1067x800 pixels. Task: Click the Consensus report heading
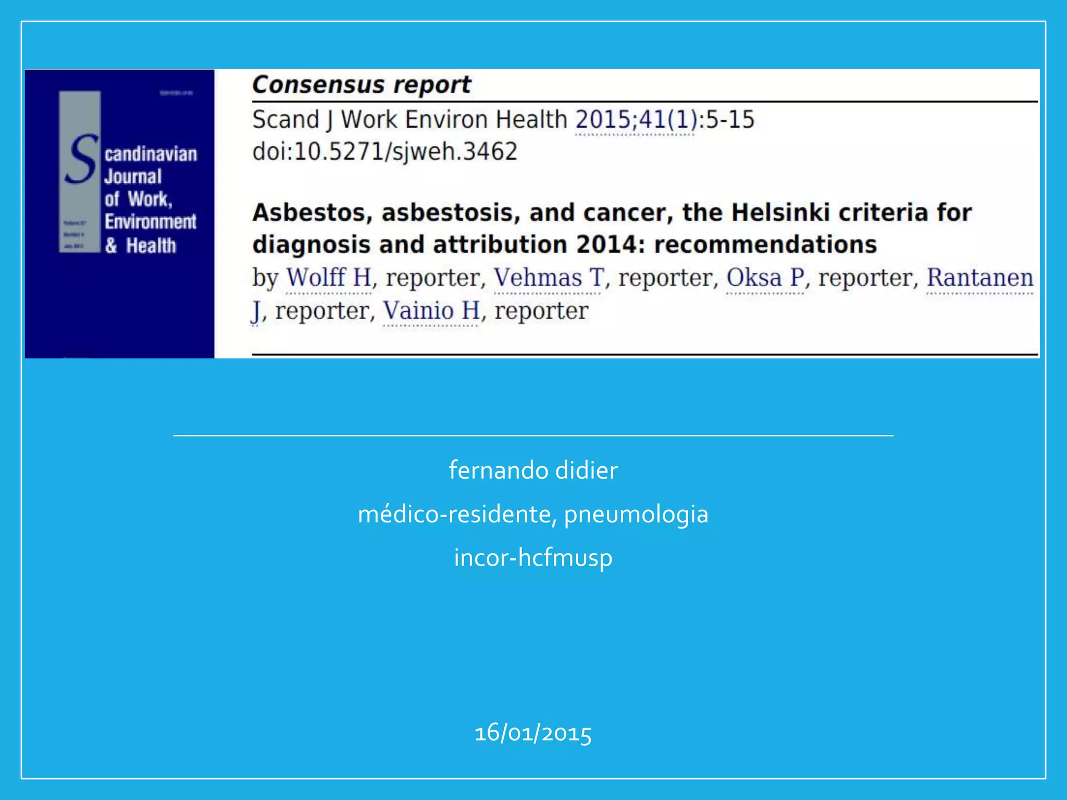362,85
